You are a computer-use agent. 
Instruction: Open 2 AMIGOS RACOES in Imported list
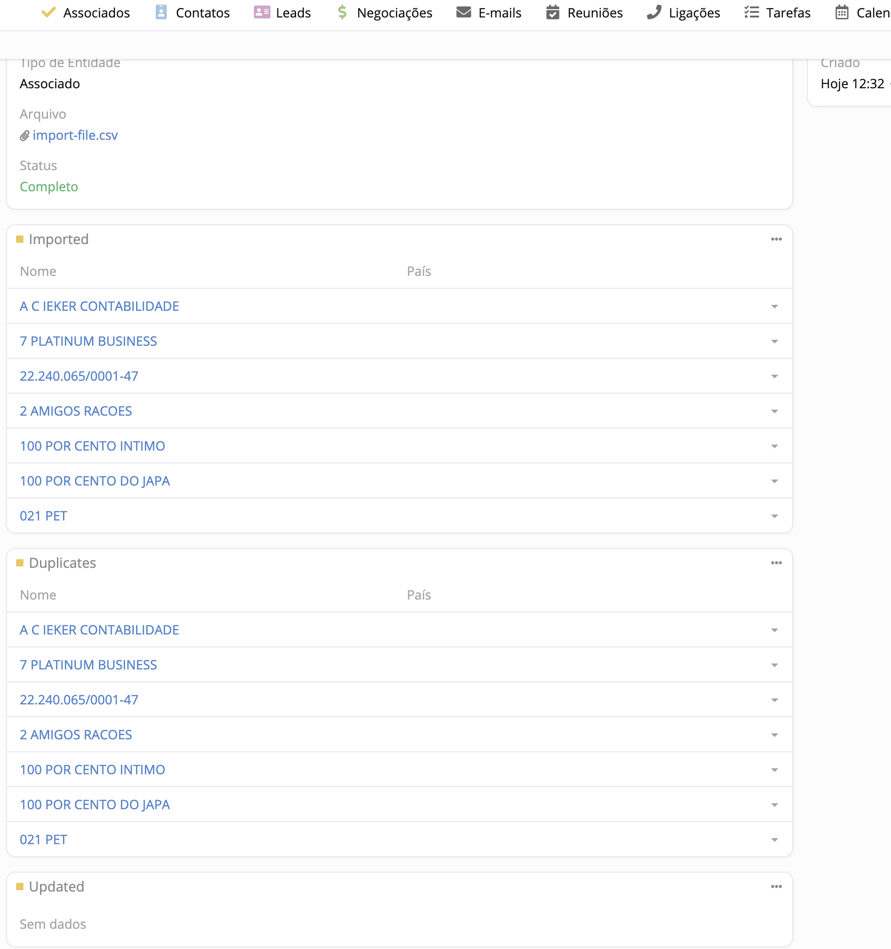76,411
